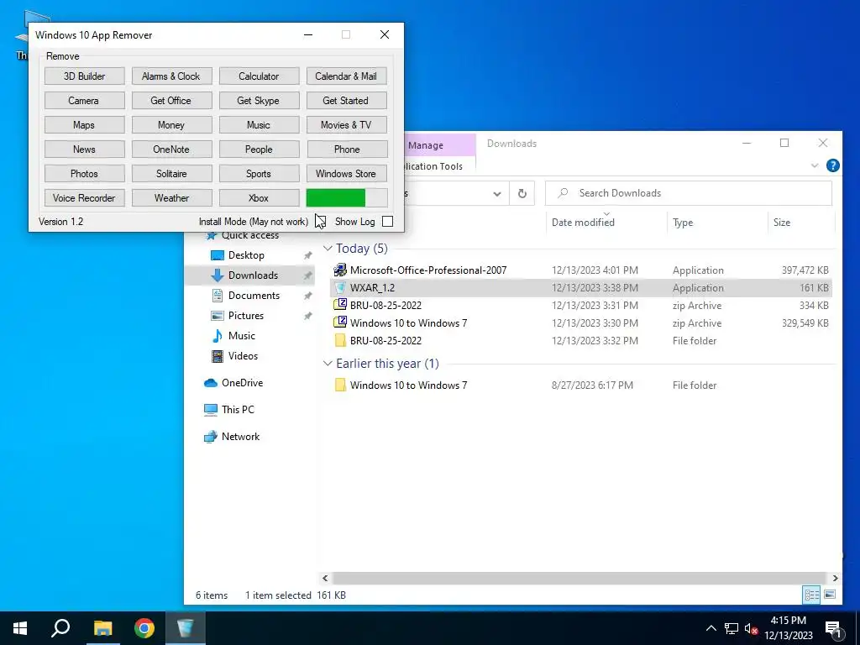Image resolution: width=860 pixels, height=645 pixels.
Task: Open address bar history dropdown
Action: tap(497, 194)
